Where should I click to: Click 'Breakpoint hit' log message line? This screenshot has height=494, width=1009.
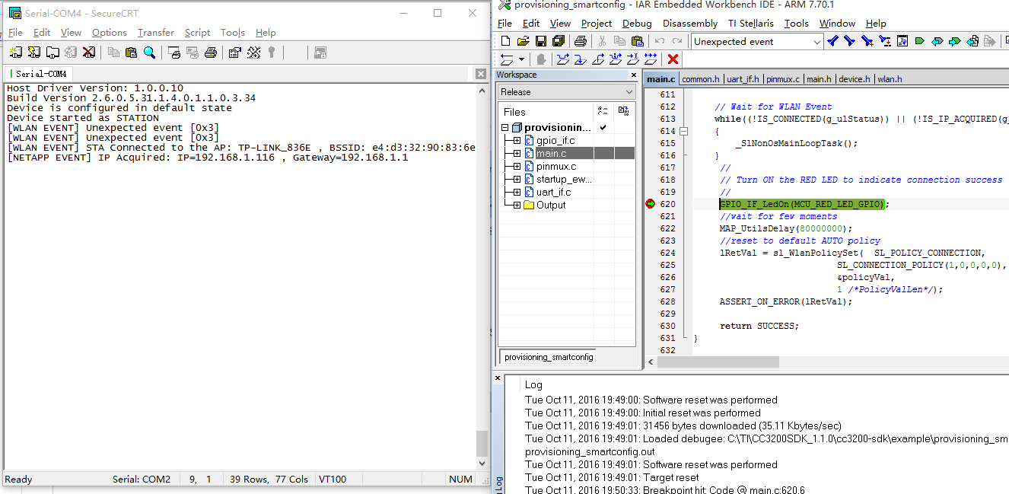coord(665,490)
